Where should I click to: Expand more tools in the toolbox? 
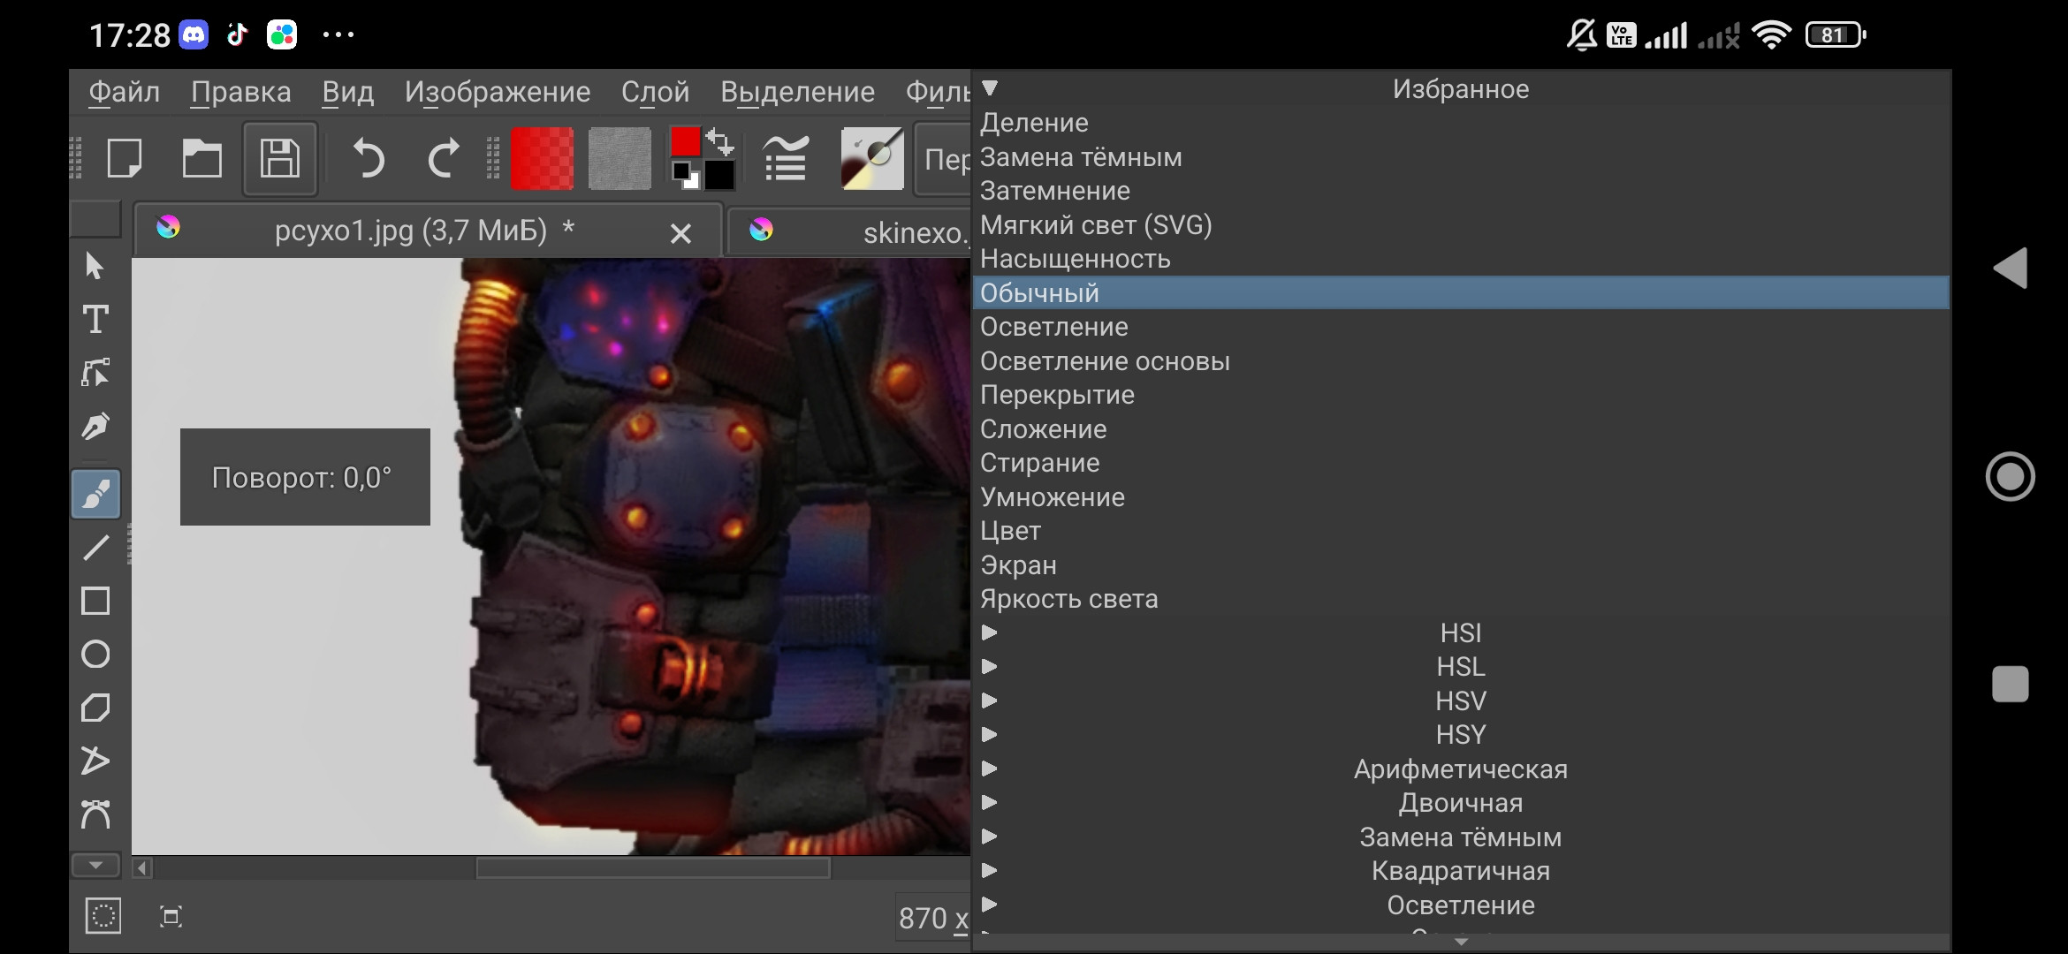click(x=95, y=865)
